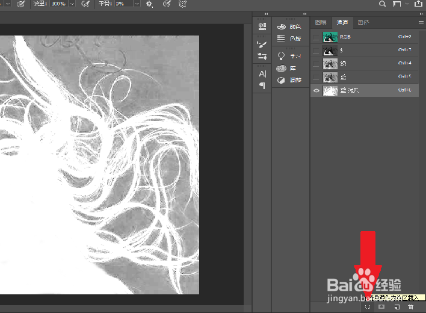Create new channel icon
This screenshot has height=313, width=426.
[x=397, y=307]
